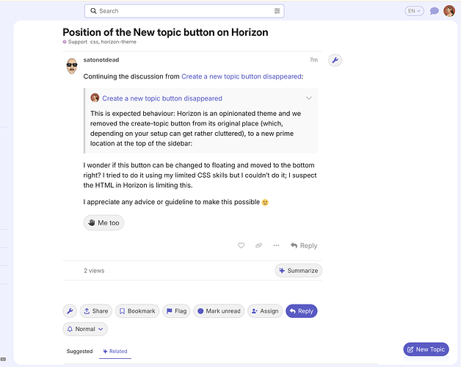Switch to the Suggested tab
Image resolution: width=461 pixels, height=367 pixels.
(x=80, y=351)
